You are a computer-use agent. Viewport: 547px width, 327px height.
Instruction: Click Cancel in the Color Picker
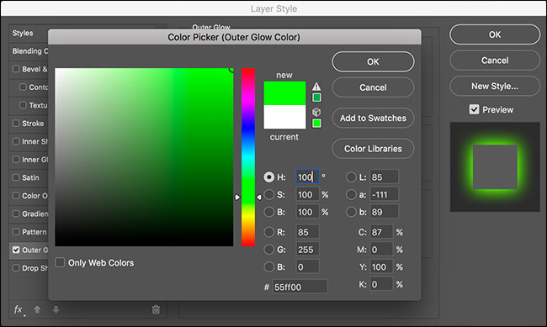coord(373,87)
